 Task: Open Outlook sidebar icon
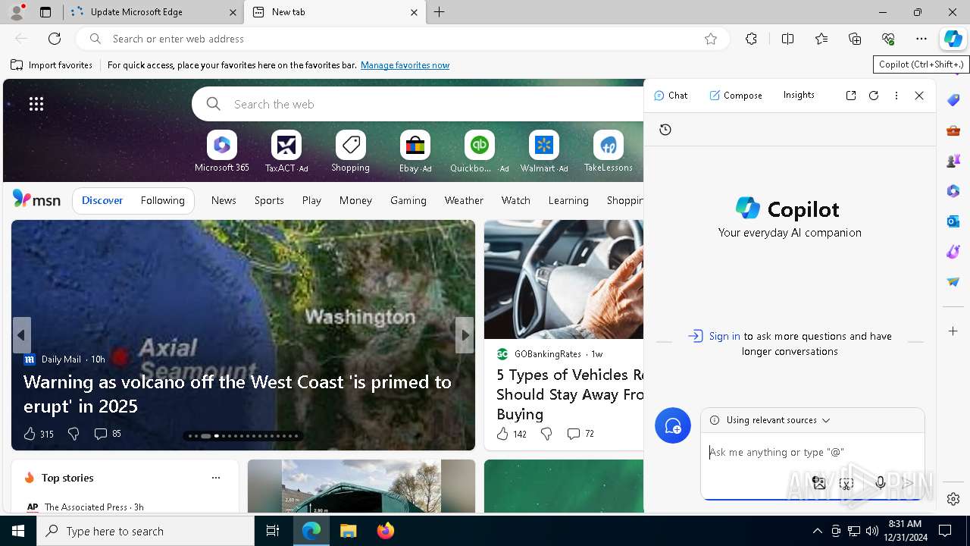[953, 221]
